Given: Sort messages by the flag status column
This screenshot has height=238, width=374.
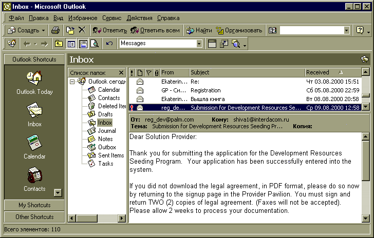Looking at the screenshot, I should pyautogui.click(x=148, y=72).
